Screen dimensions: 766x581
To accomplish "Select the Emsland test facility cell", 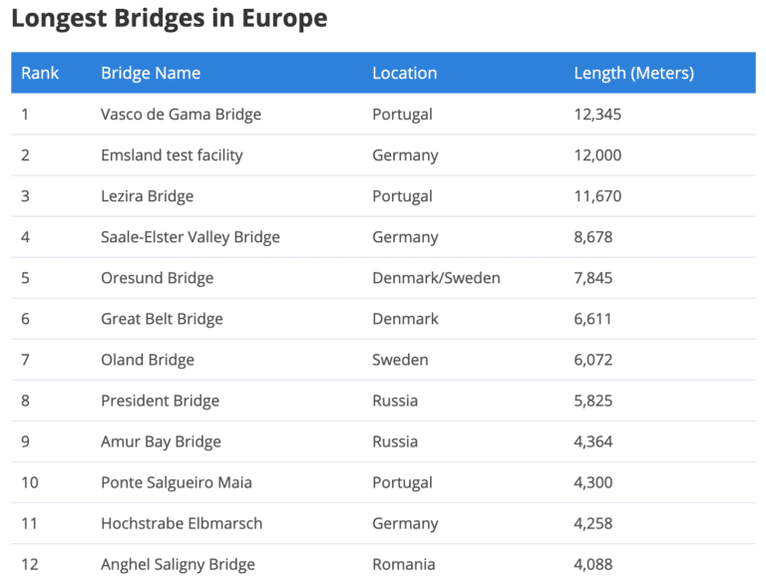I will (172, 155).
